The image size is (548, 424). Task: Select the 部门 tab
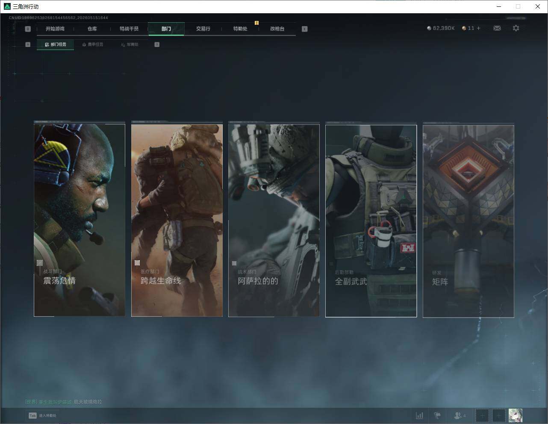[166, 29]
